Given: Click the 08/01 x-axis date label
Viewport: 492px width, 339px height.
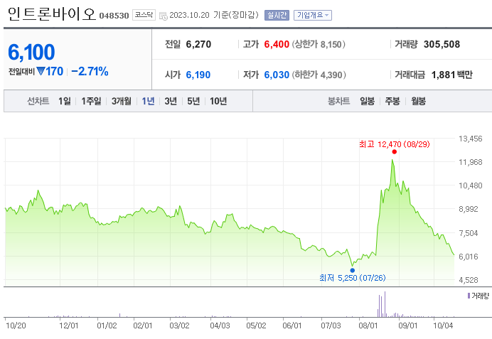Looking at the screenshot, I should pyautogui.click(x=368, y=325).
